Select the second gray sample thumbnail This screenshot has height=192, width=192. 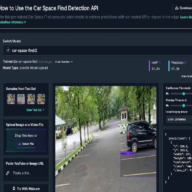coord(21,99)
